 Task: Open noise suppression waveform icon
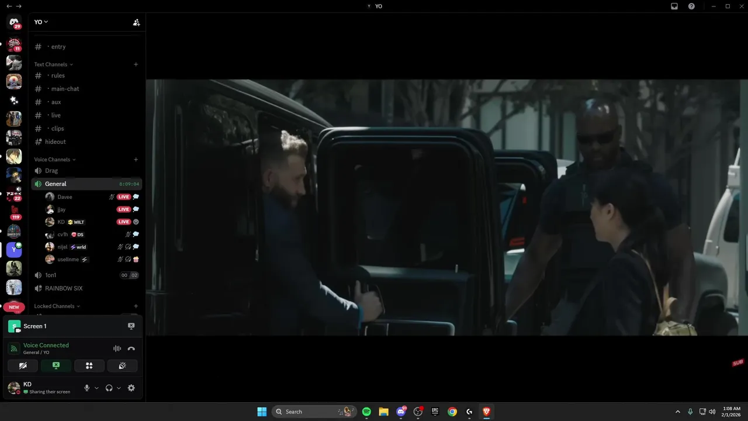point(117,348)
